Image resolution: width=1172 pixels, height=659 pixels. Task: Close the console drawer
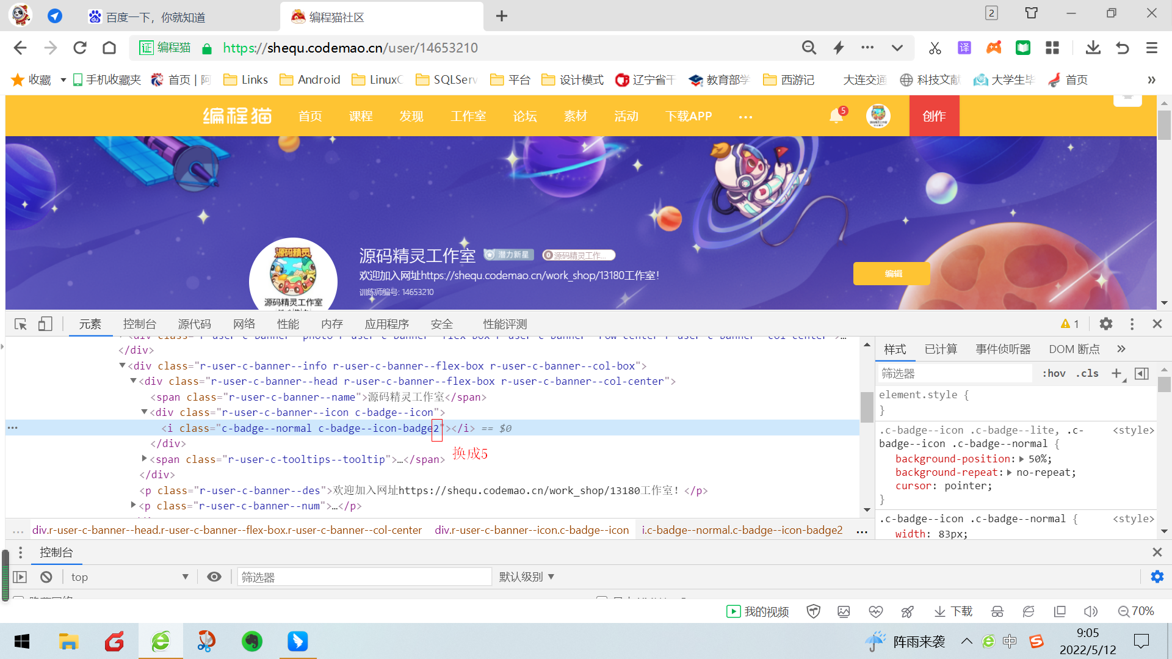coord(1157,552)
